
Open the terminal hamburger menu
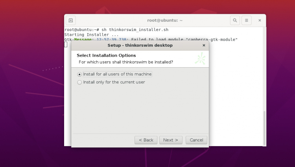(246, 20)
